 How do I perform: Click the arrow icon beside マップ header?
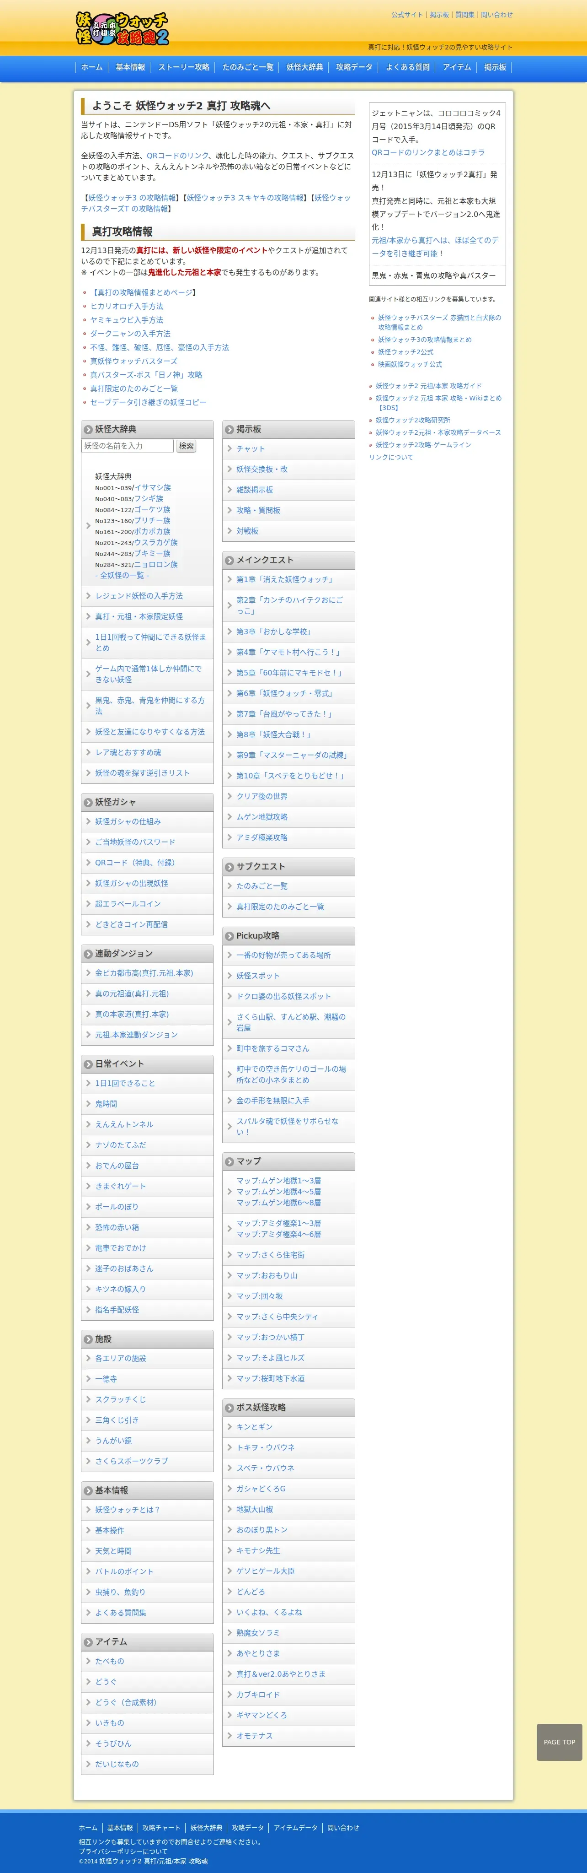coord(229,1162)
